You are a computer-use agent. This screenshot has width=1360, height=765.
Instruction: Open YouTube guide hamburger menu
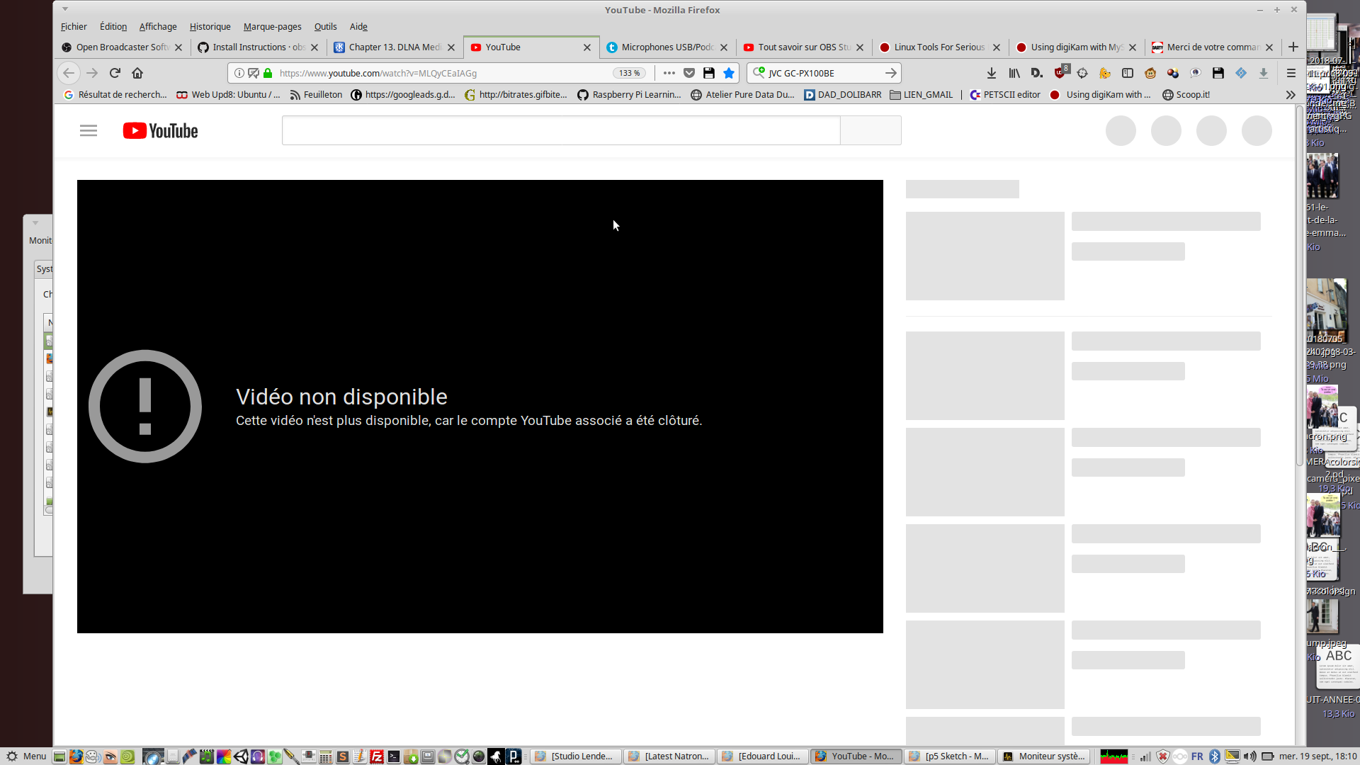click(x=89, y=131)
